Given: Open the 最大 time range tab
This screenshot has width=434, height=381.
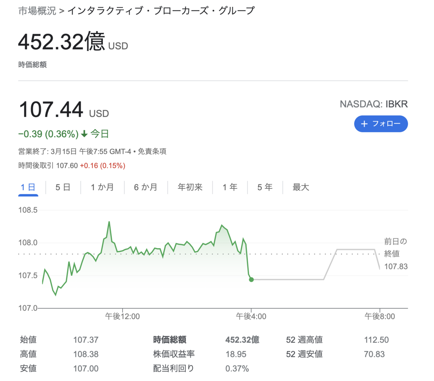Looking at the screenshot, I should coord(300,187).
